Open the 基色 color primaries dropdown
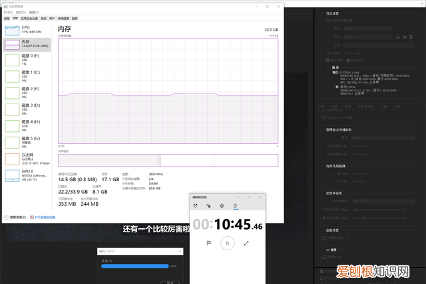 tap(383, 137)
